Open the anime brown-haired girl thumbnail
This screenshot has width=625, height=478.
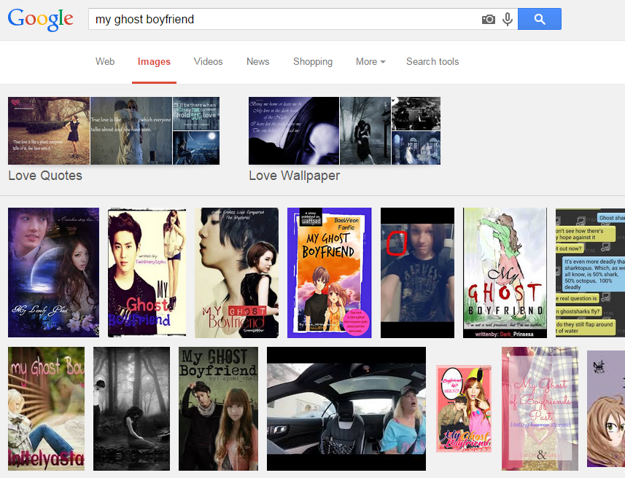pos(606,409)
